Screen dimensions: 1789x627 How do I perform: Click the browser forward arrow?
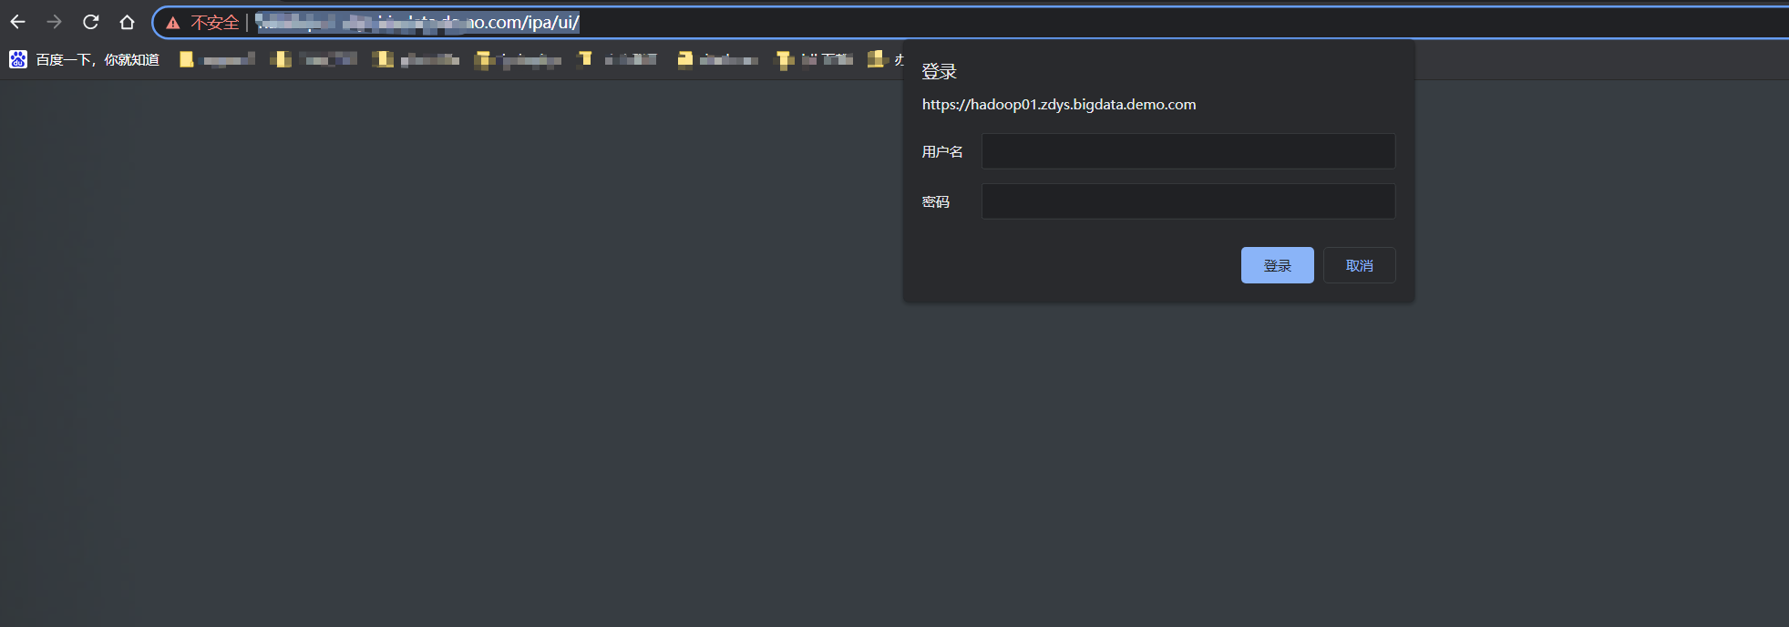(54, 22)
